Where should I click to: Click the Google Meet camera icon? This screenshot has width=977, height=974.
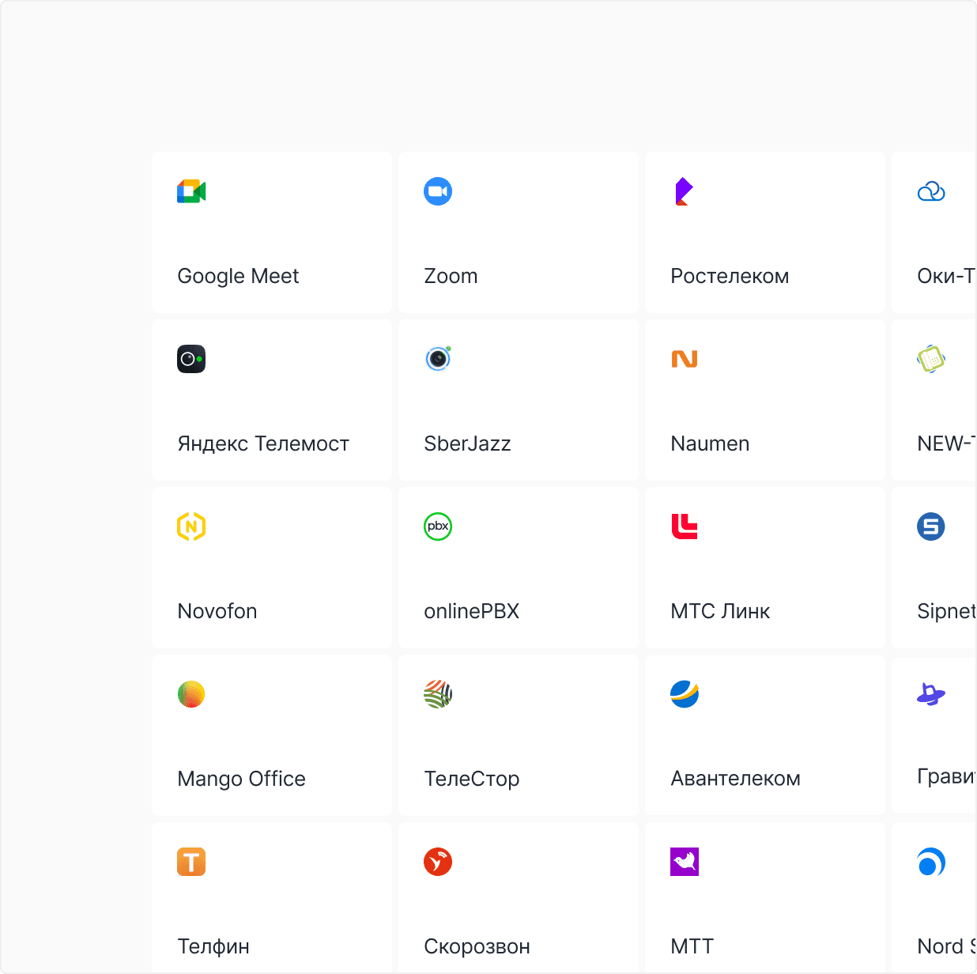(191, 191)
